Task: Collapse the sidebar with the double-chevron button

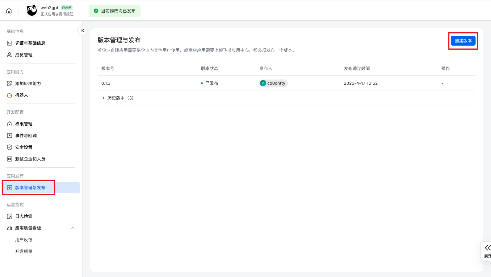Action: point(82,31)
